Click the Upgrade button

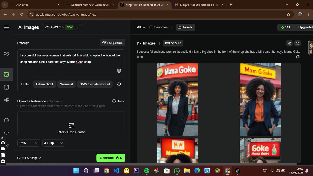point(305,27)
